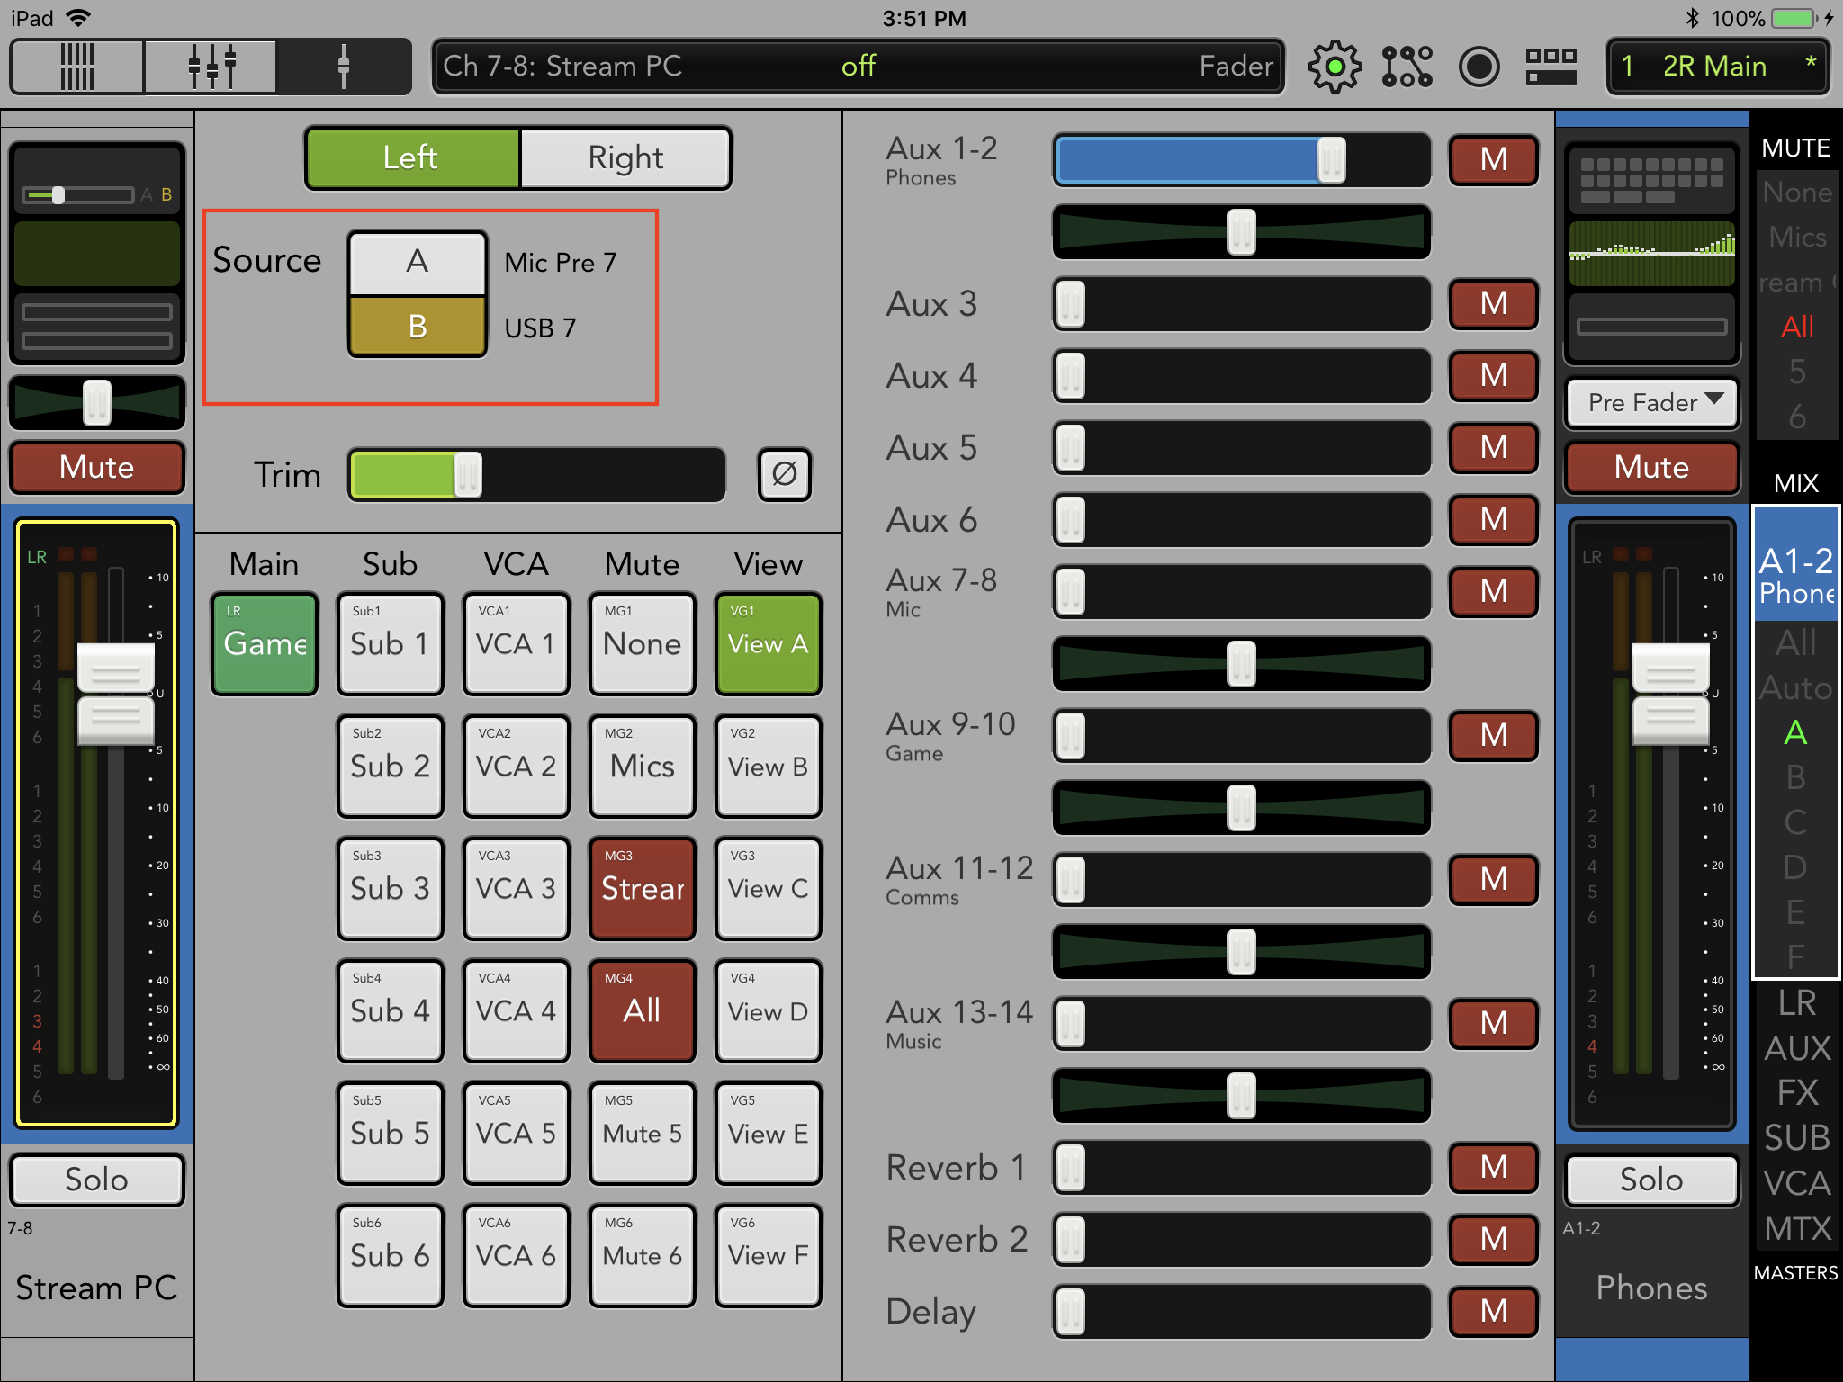Screen dimensions: 1843x1382
Task: Open the channel EQ thumbnail
Action: point(97,254)
